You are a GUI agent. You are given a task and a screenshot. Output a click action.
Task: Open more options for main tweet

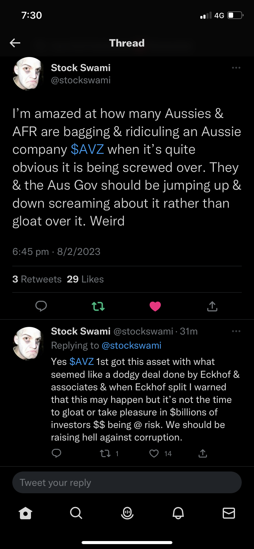click(236, 68)
